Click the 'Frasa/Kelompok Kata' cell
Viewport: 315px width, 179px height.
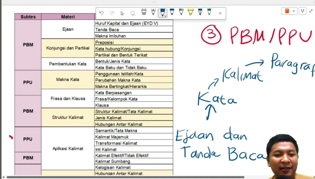pos(134,99)
